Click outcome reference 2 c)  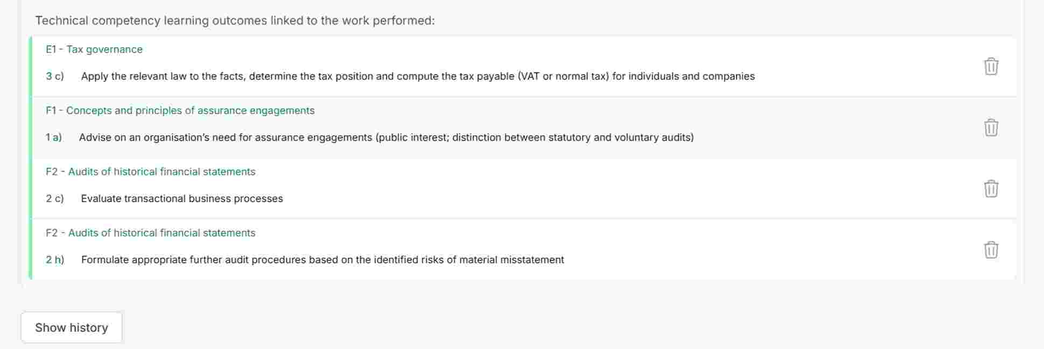[54, 198]
